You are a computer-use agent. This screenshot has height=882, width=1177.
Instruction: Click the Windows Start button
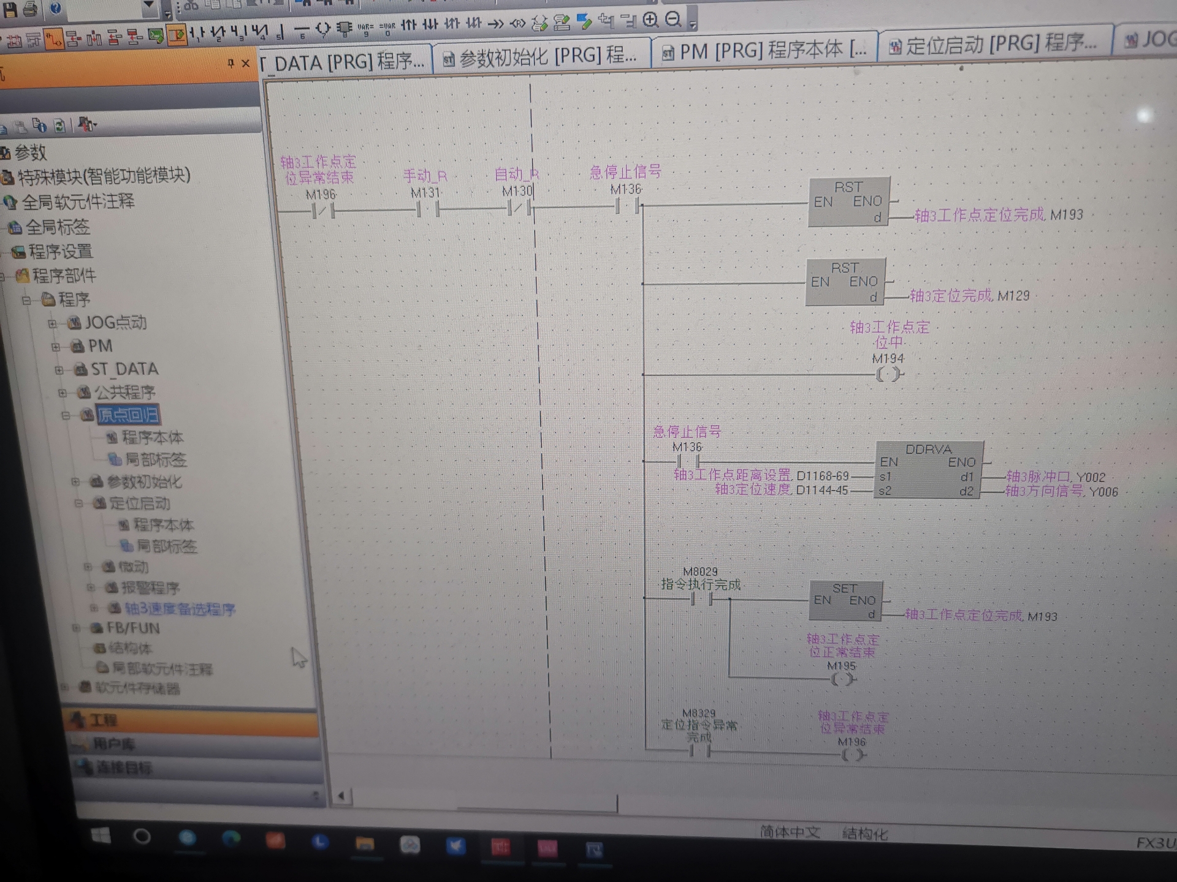[x=101, y=835]
